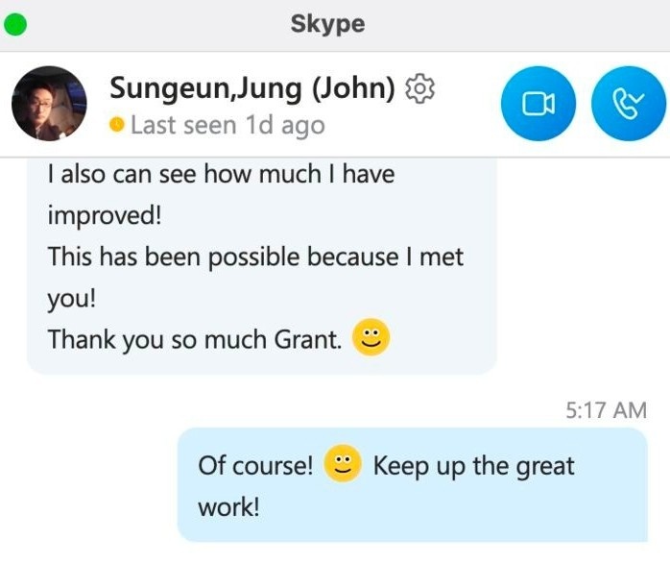Click the 'Keep up the great' text

point(474,466)
